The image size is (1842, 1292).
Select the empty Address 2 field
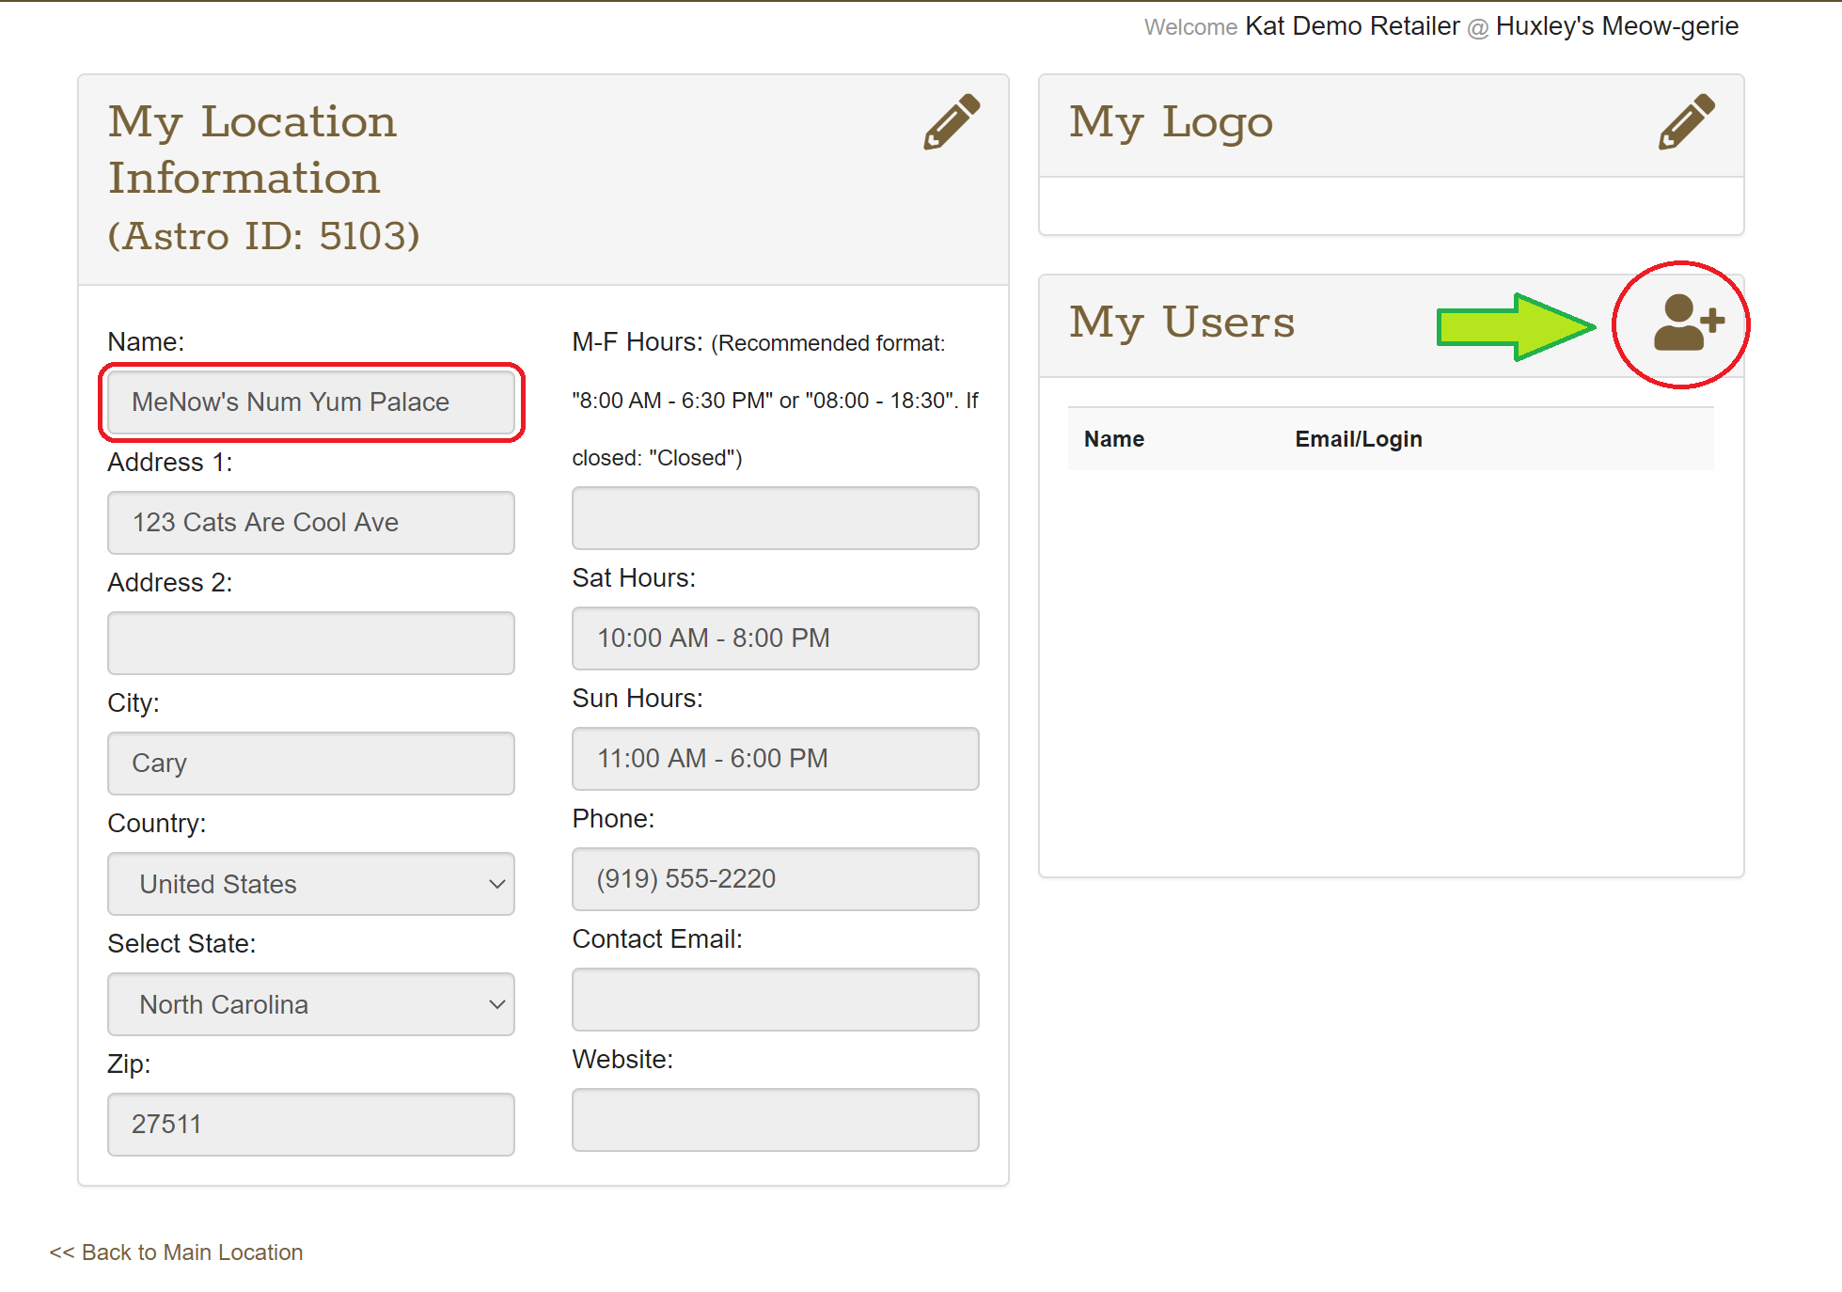coord(310,643)
